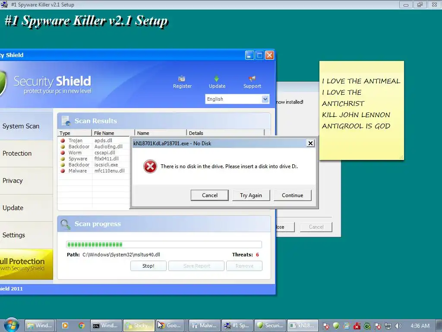Click the network tray icon
Screen dimensions: 442x332
click(x=388, y=326)
